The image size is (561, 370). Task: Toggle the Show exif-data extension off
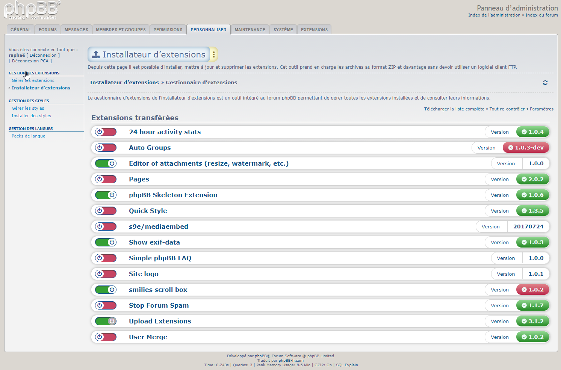106,242
